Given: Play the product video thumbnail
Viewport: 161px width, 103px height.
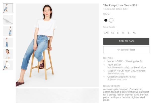Looking at the screenshot, I should [8, 65].
